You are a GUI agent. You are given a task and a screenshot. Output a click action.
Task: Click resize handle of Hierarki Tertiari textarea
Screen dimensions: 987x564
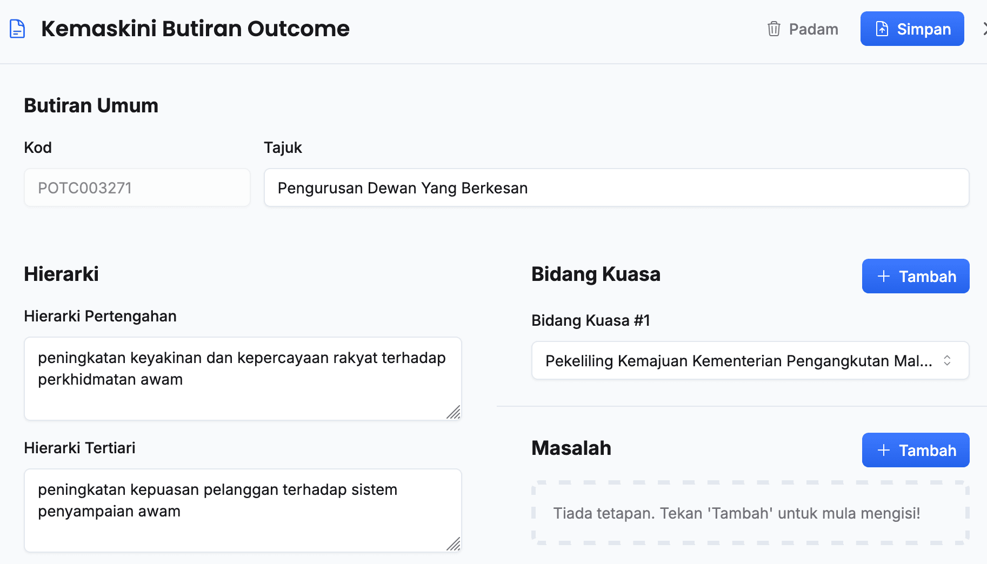pos(454,545)
